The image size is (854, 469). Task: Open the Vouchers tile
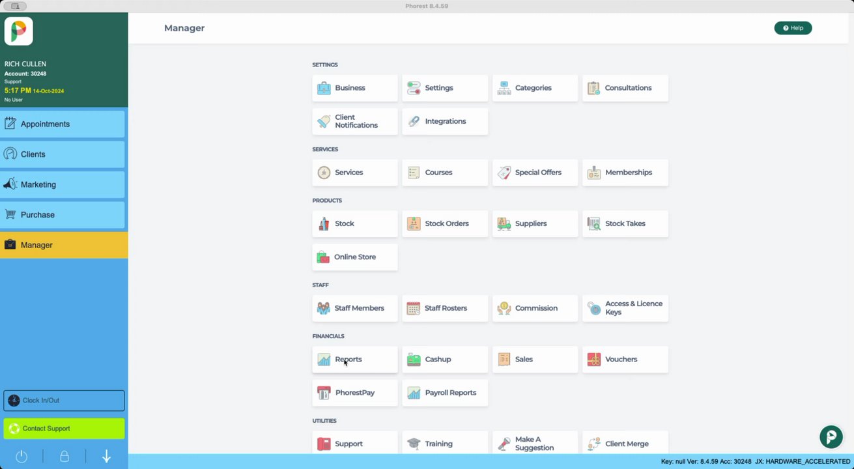pyautogui.click(x=625, y=360)
